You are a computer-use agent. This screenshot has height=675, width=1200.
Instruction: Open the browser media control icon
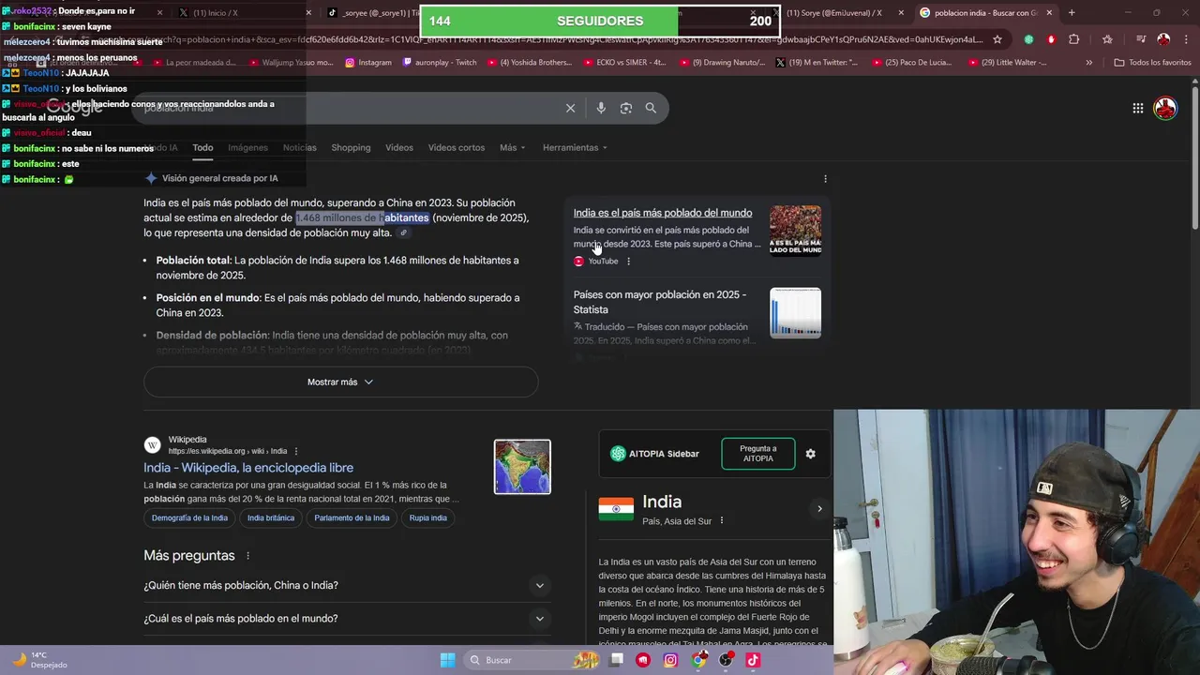(x=1141, y=39)
